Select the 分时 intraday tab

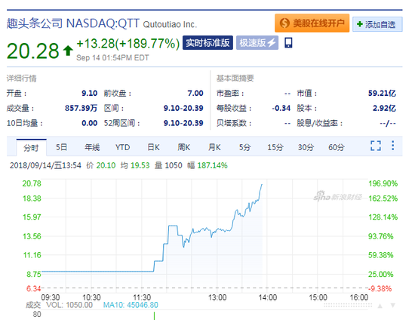(x=31, y=147)
